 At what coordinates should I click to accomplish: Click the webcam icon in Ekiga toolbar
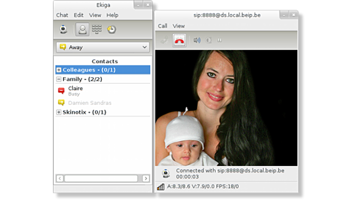point(63,30)
